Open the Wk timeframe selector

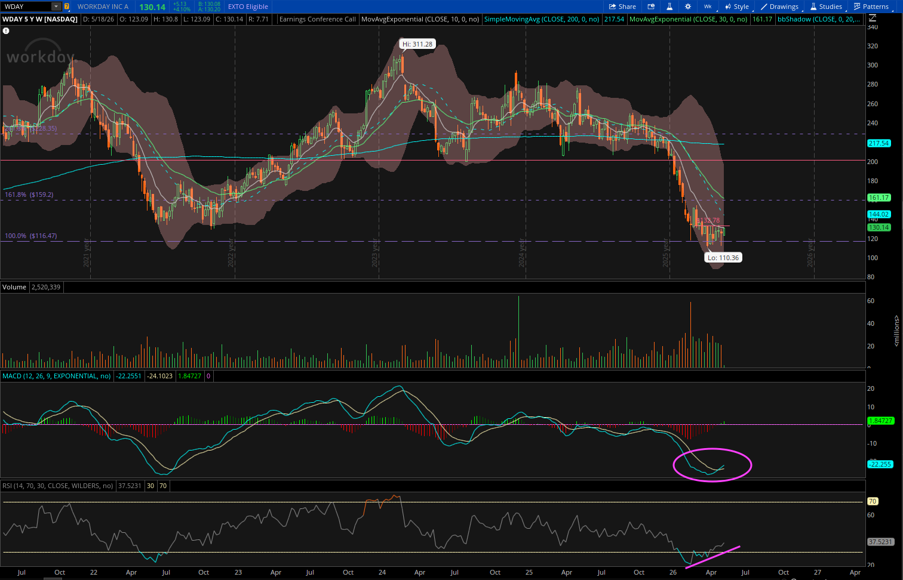(708, 7)
